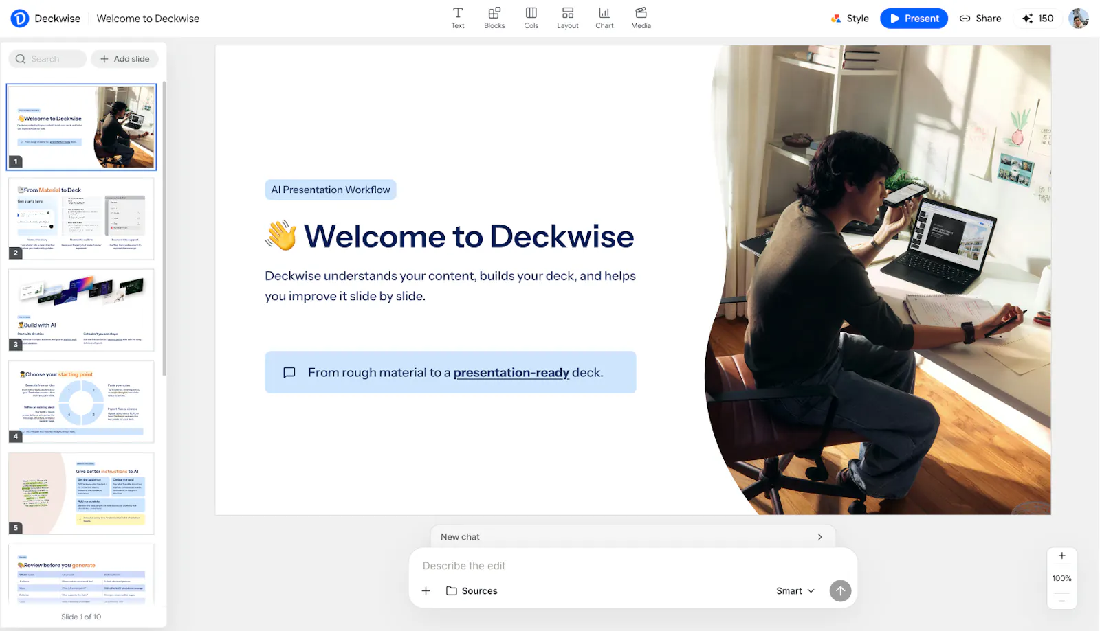Insert a Chart from toolbar
Viewport: 1100px width, 631px height.
click(604, 19)
